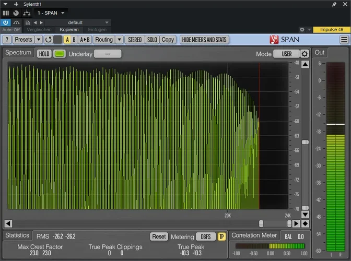This screenshot has width=351, height=261.
Task: Click the Copy button in SPAN toolbar
Action: click(x=168, y=40)
